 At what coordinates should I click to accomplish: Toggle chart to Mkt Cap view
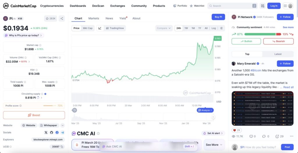pos(88,28)
